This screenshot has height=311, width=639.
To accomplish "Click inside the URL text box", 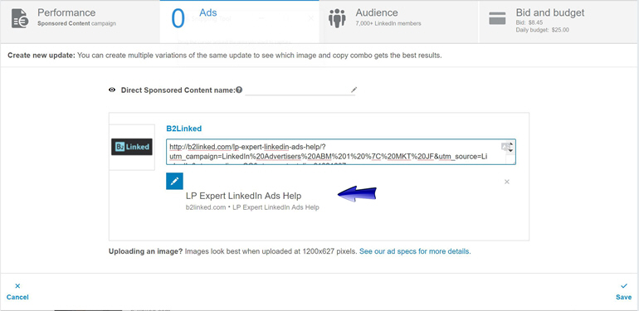I will tap(341, 152).
